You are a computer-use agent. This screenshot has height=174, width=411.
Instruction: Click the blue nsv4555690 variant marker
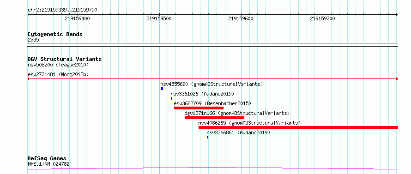[162, 89]
